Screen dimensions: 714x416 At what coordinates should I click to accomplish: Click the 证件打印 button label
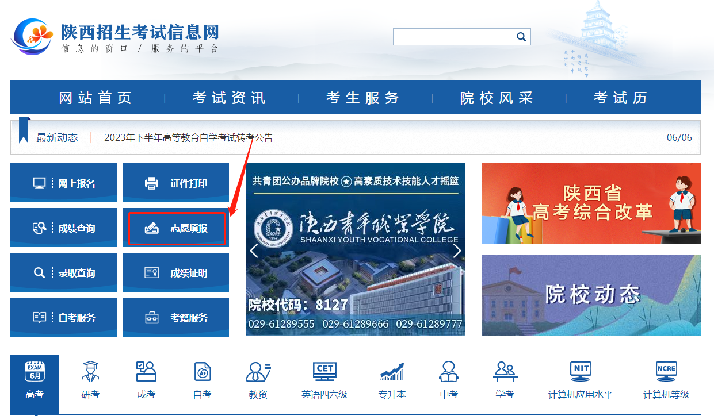click(189, 184)
